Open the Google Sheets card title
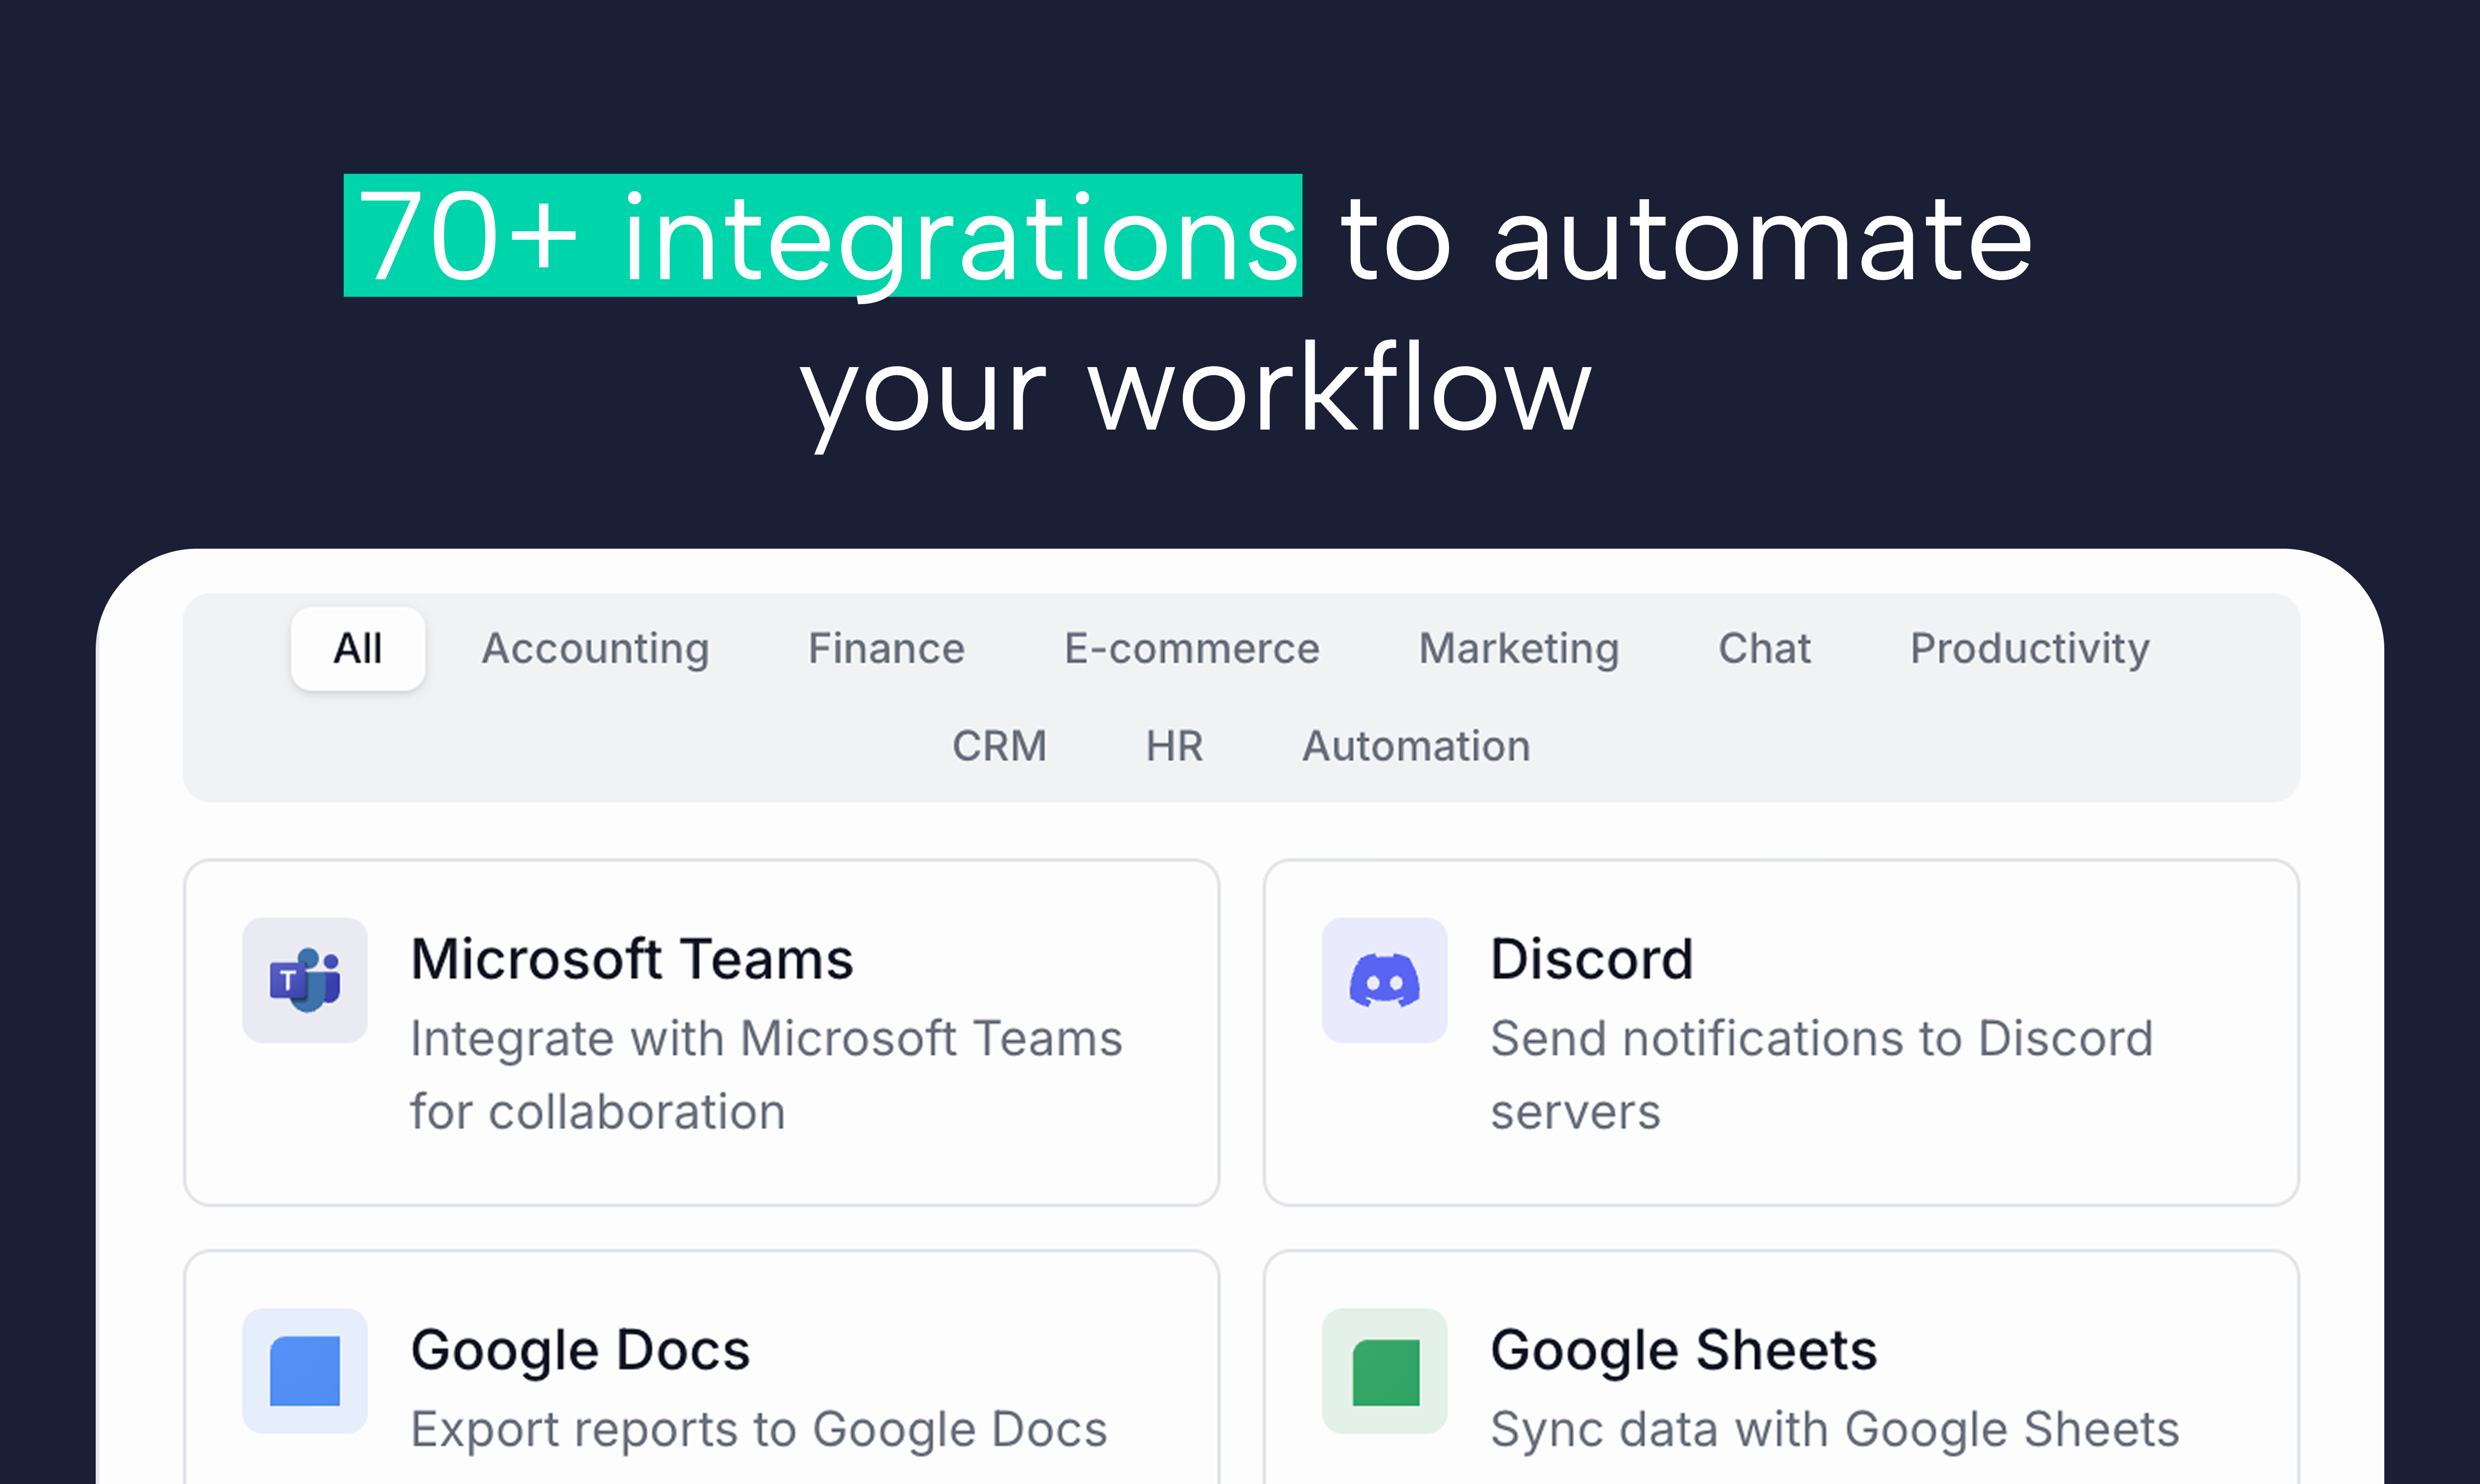 [1684, 1351]
